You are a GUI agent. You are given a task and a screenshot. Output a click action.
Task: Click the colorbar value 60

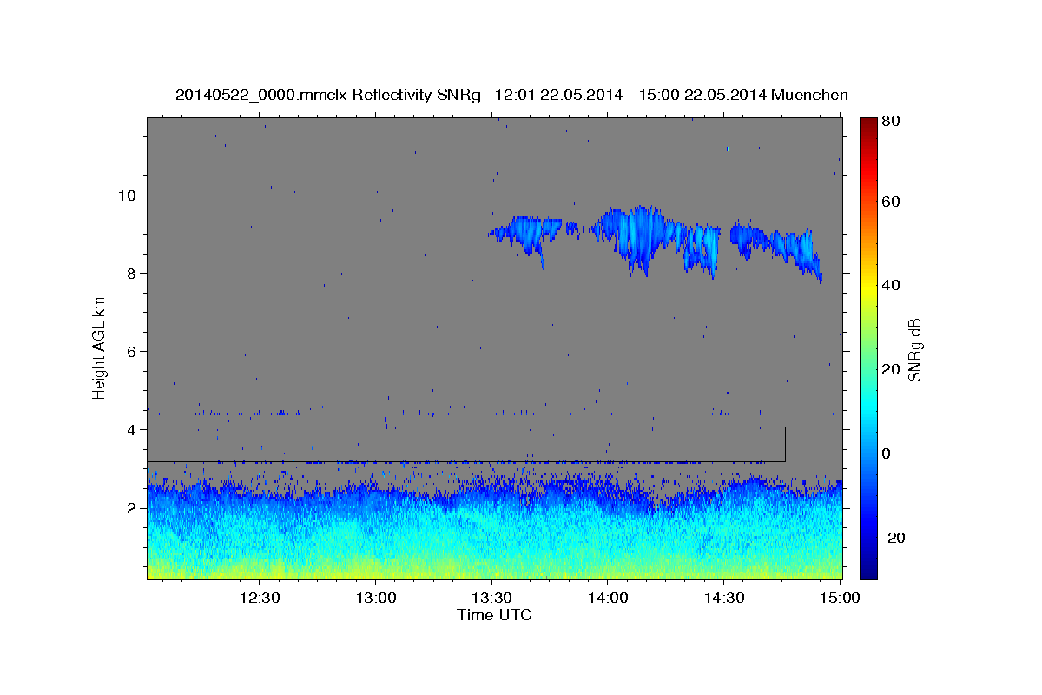click(x=892, y=202)
